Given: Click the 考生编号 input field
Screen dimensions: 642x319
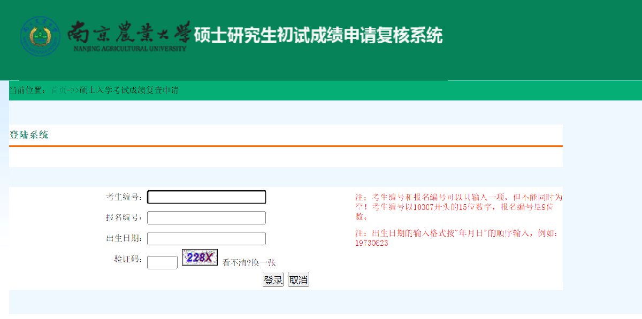Looking at the screenshot, I should (x=207, y=197).
